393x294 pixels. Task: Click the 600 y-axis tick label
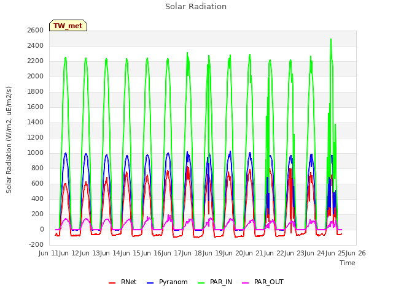38,184
